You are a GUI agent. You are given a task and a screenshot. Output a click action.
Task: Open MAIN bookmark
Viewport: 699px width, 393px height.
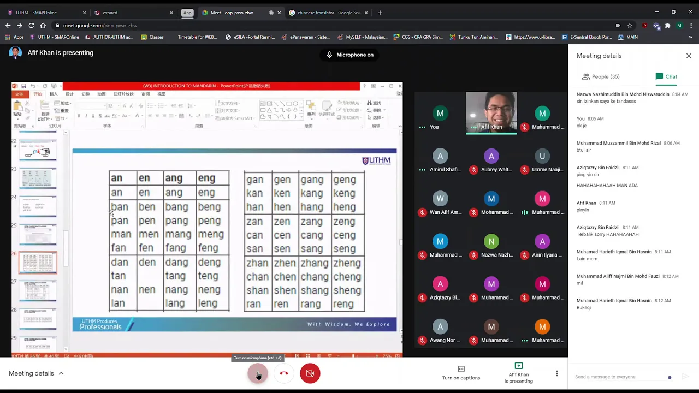628,37
